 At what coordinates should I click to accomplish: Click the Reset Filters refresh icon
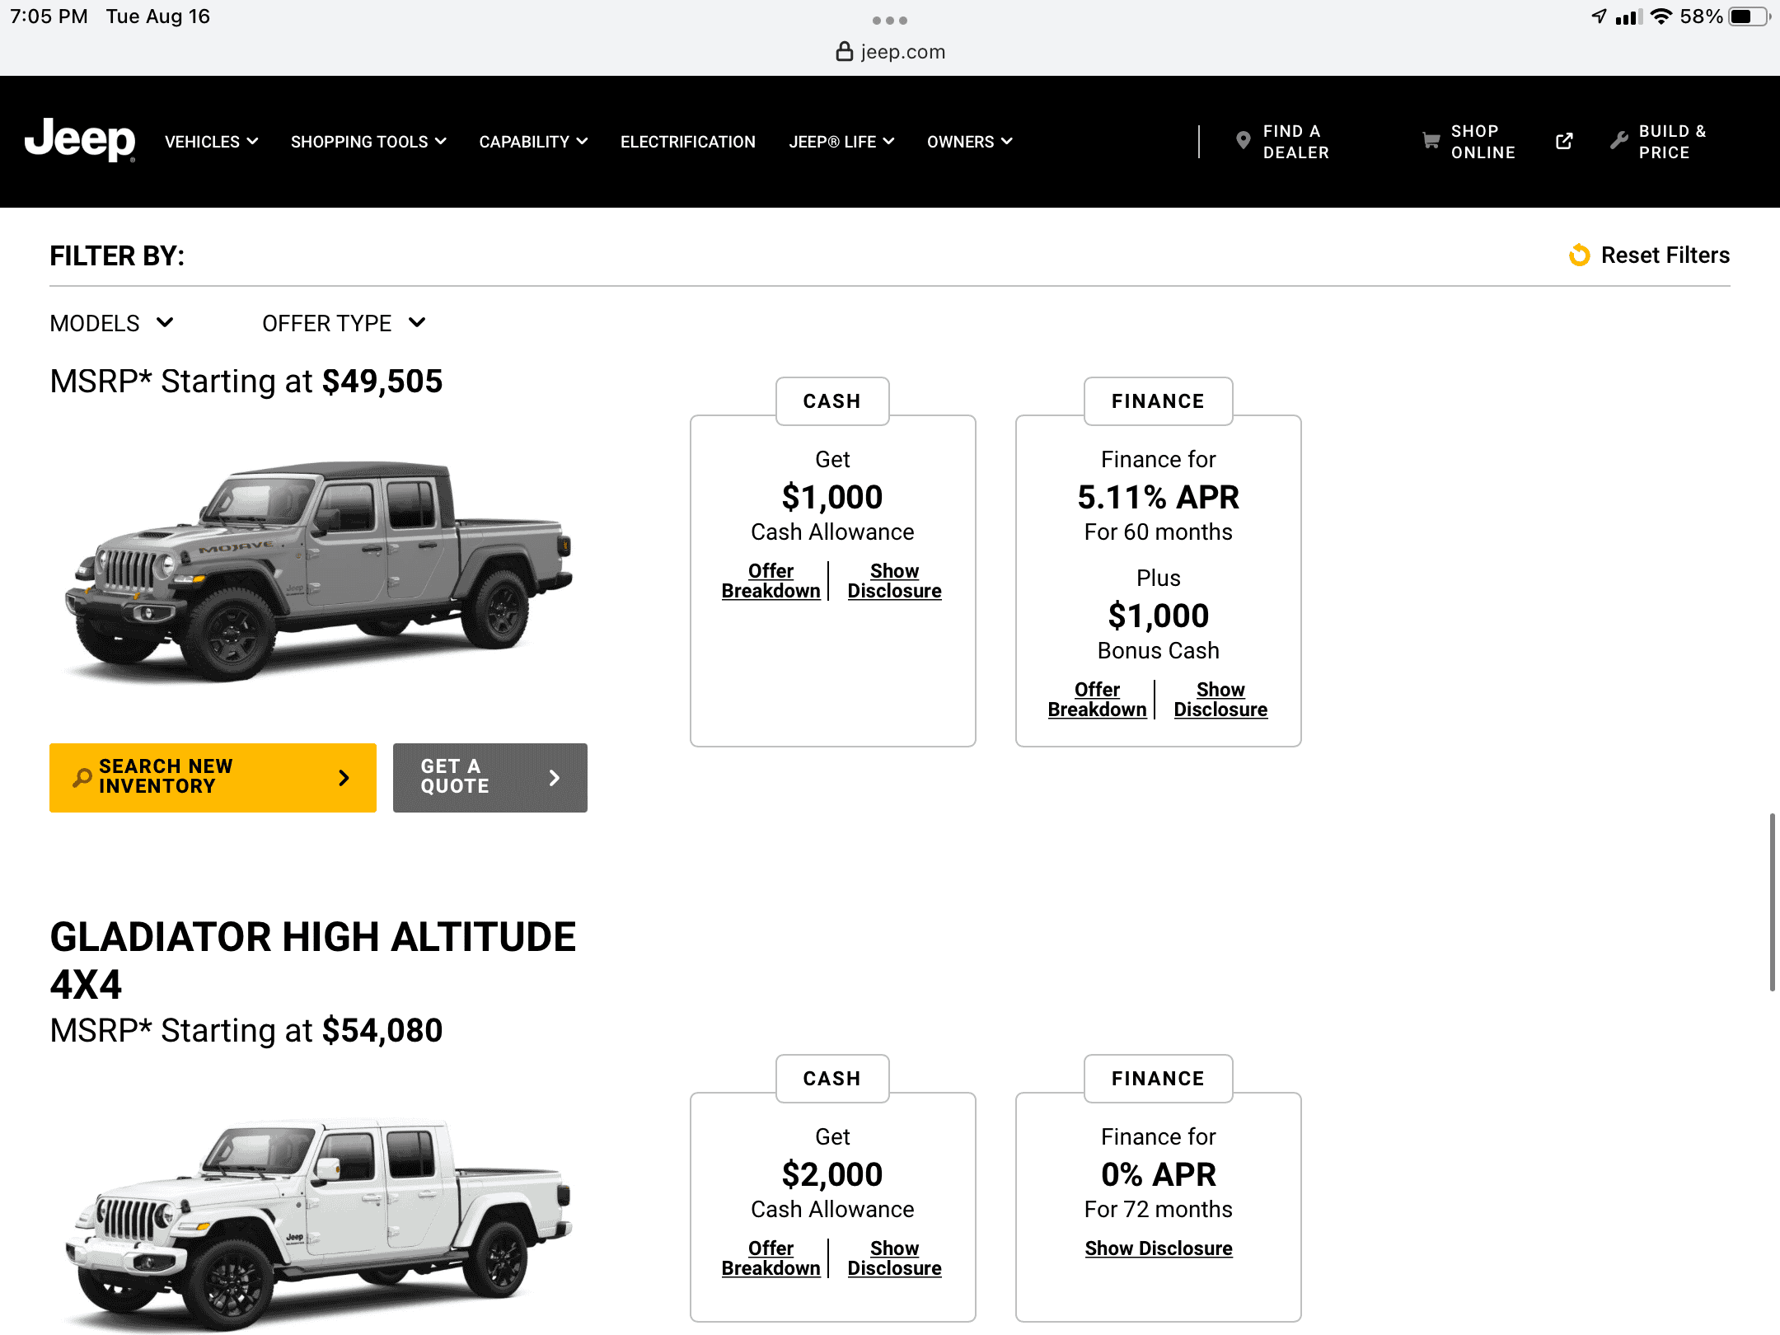tap(1579, 255)
